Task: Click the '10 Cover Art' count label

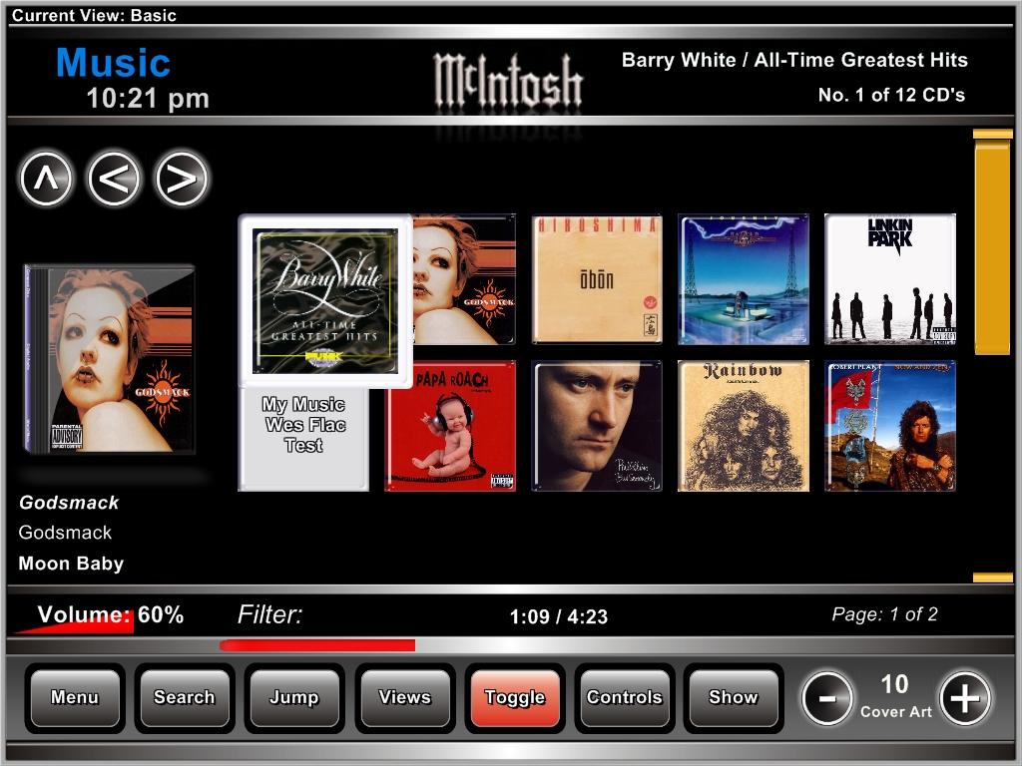Action: 895,696
